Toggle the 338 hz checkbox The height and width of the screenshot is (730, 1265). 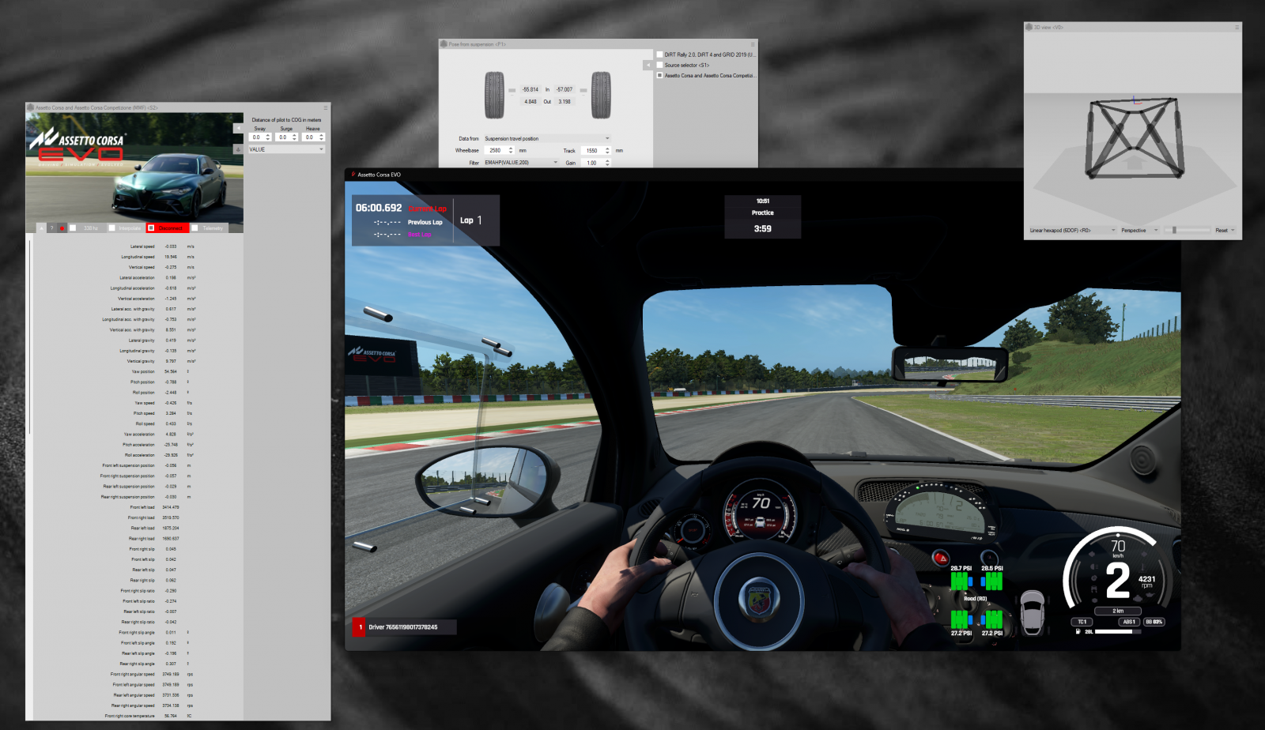[x=73, y=228]
